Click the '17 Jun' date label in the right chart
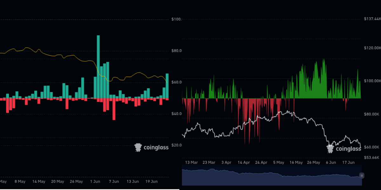 coord(348,162)
